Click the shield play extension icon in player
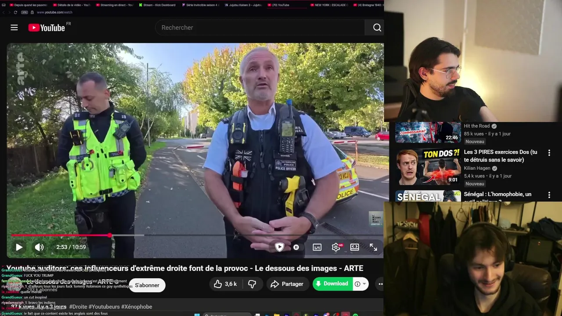Screen dimensions: 562x316 279,247
